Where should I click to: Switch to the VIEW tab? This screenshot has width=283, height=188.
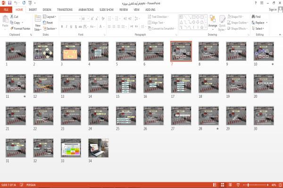(136, 9)
